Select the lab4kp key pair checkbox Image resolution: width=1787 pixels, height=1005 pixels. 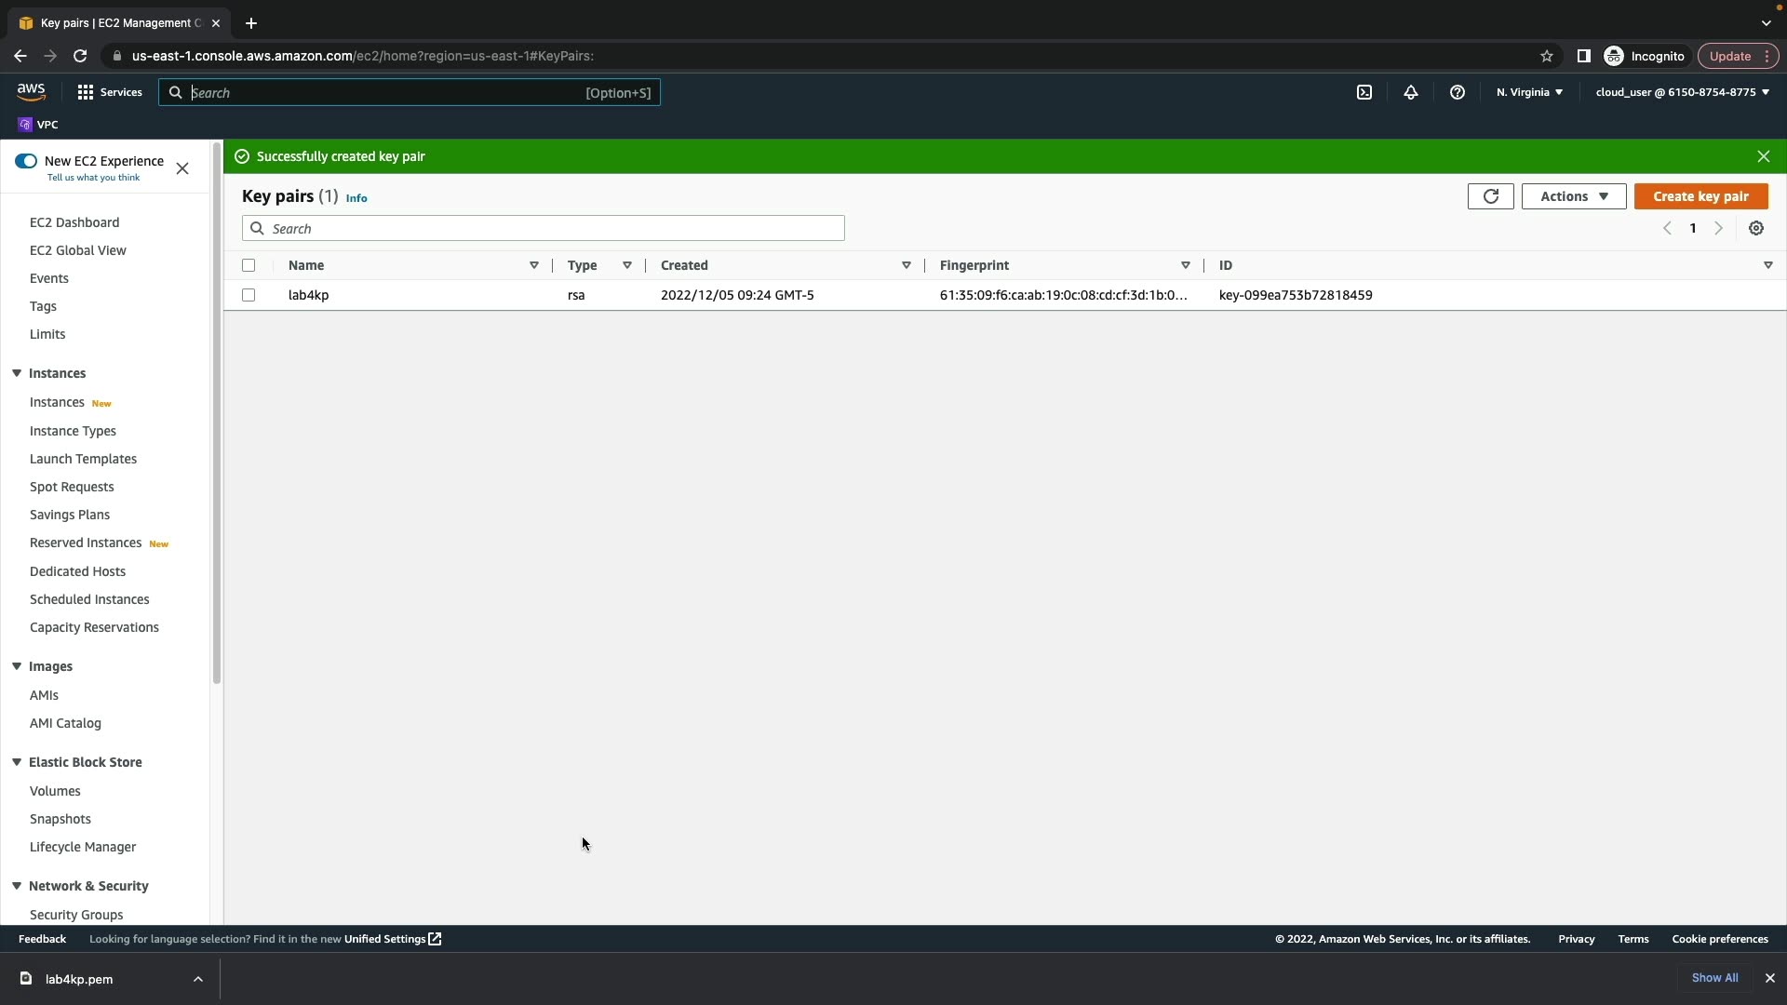coord(249,295)
